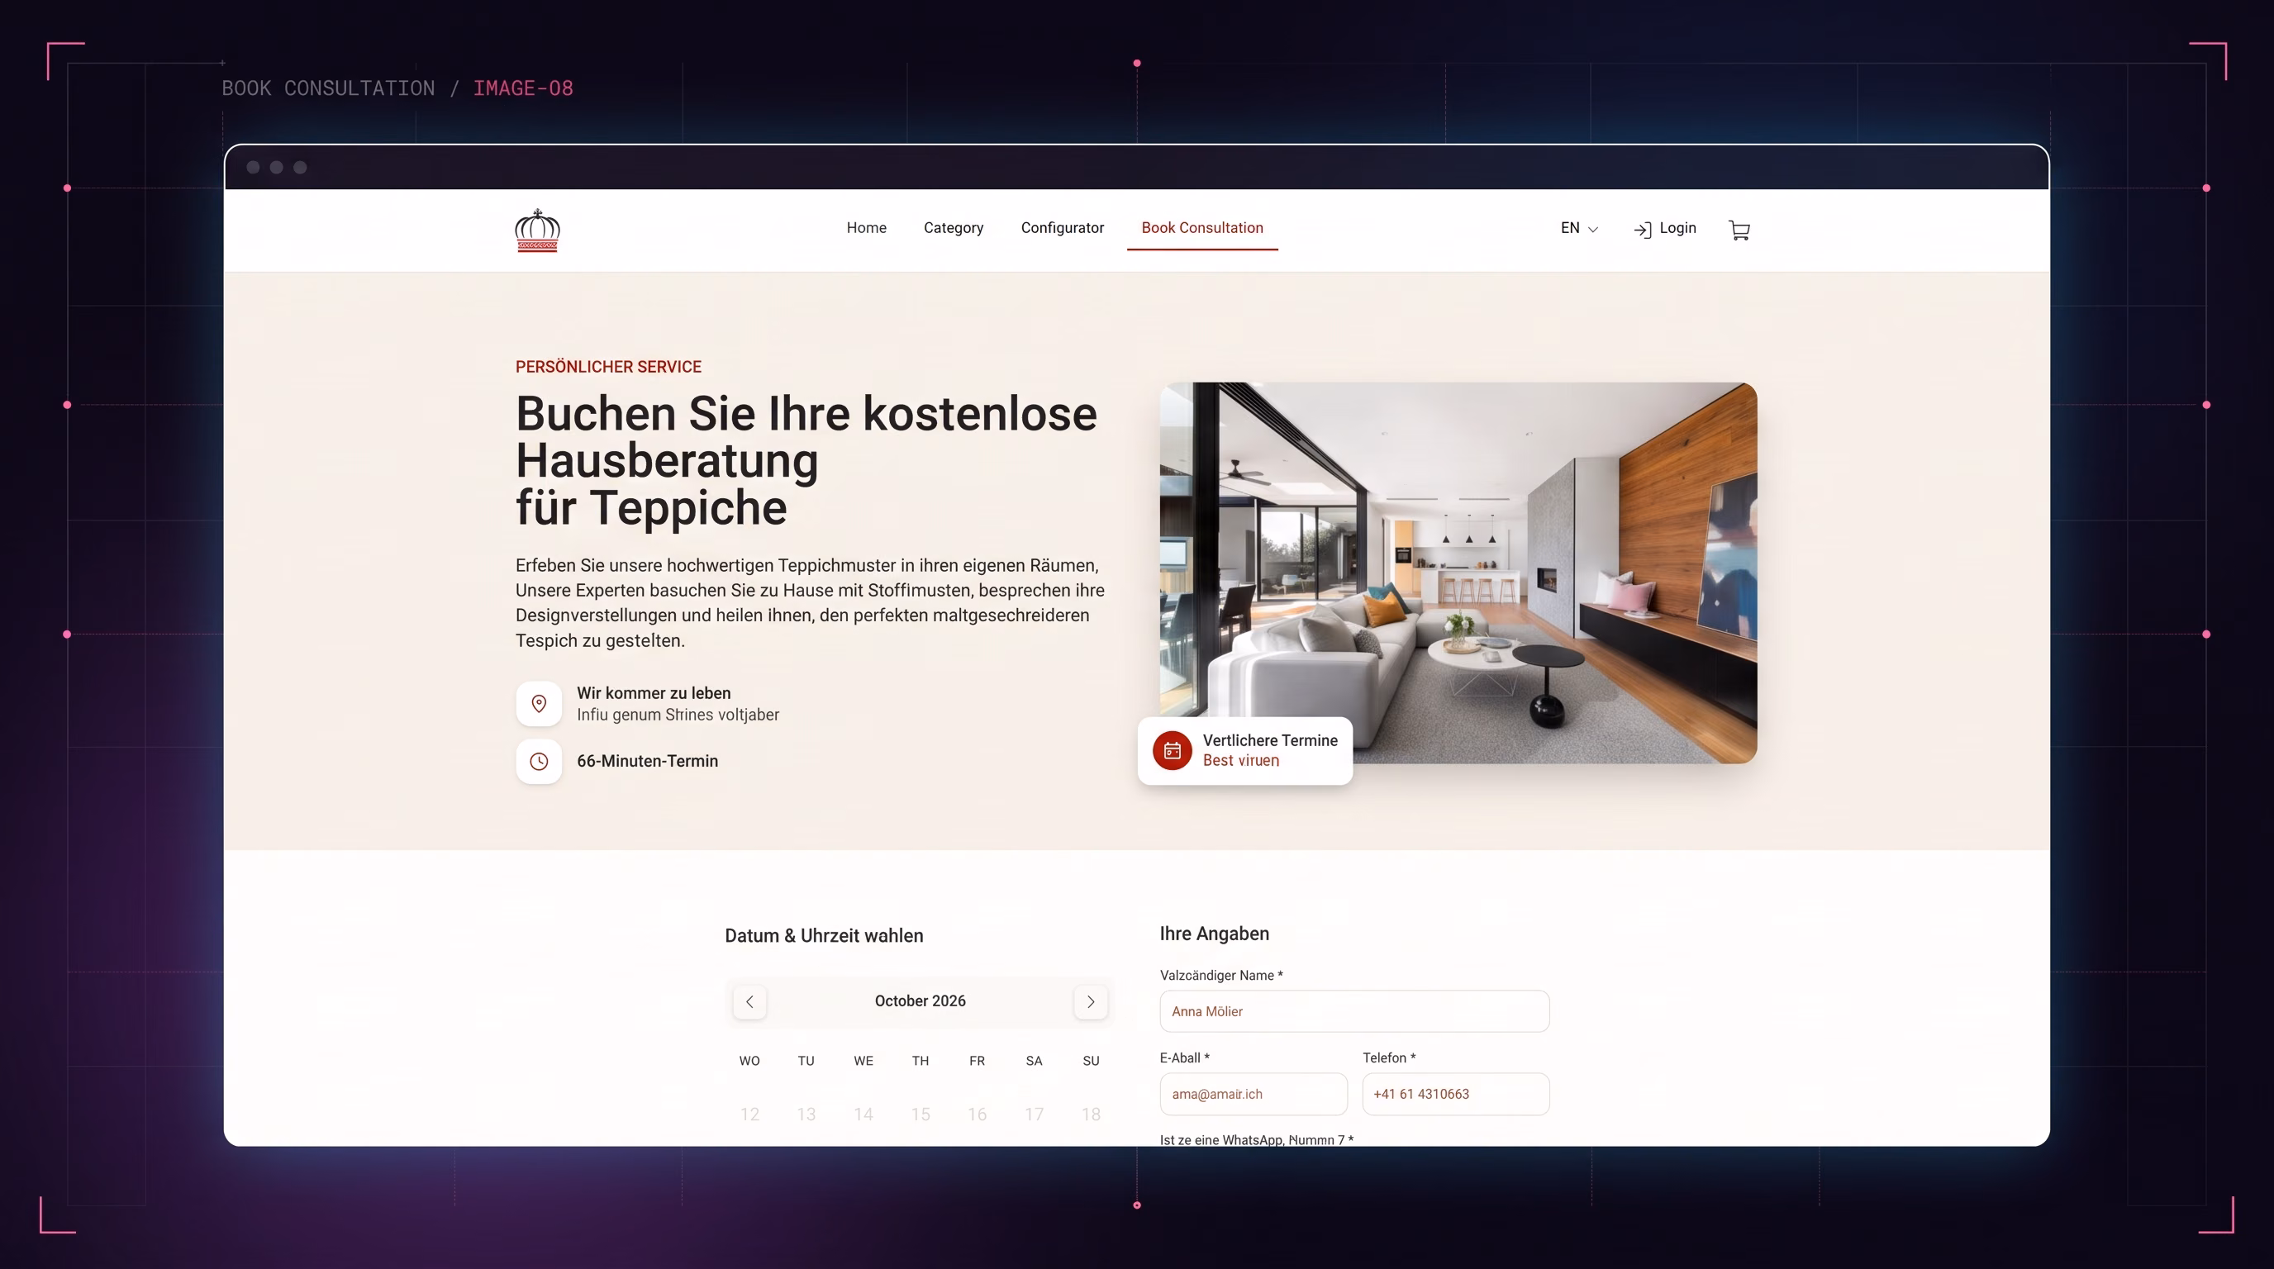Click the full name field with Anna Mölier
The width and height of the screenshot is (2274, 1269).
(x=1353, y=1011)
